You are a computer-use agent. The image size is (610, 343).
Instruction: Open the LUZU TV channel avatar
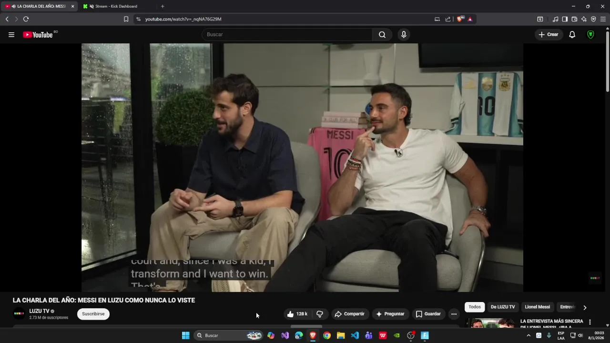coord(19,313)
